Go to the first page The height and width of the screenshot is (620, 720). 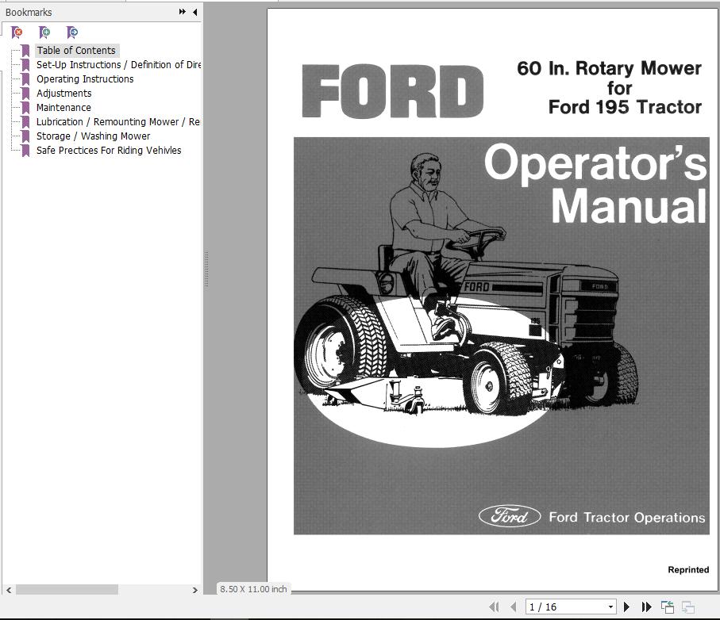(x=495, y=607)
